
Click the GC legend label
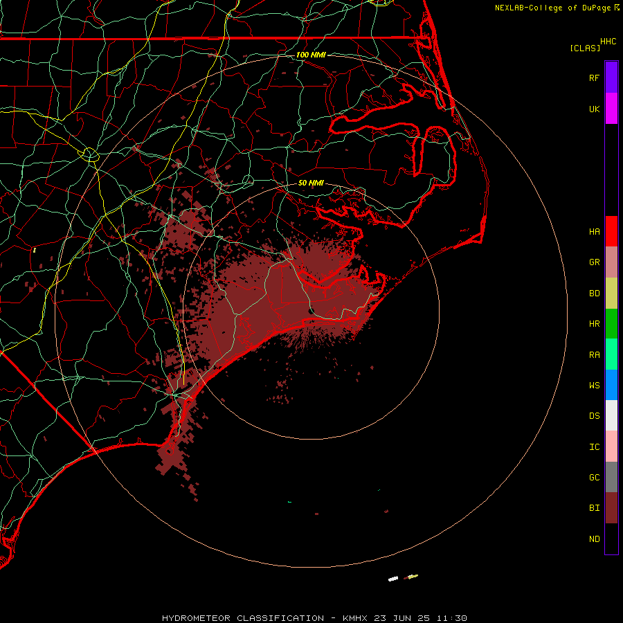594,477
